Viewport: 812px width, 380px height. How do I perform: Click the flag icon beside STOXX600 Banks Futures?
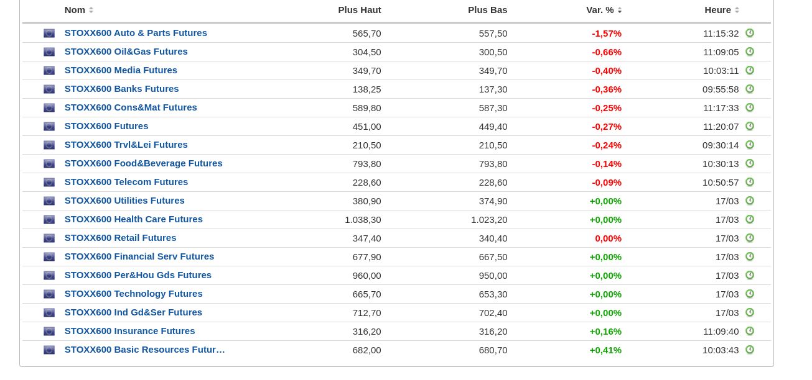coord(49,89)
